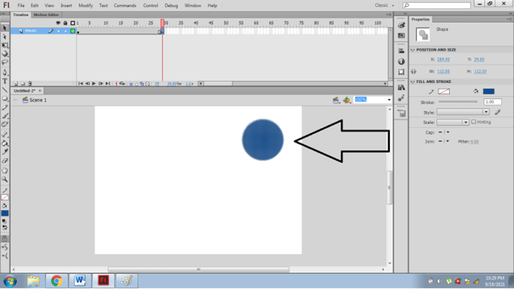Open the Align panel icon
The width and height of the screenshot is (514, 289).
[x=401, y=51]
